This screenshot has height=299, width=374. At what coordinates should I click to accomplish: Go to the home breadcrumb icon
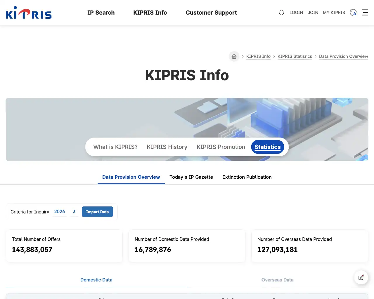pyautogui.click(x=234, y=56)
